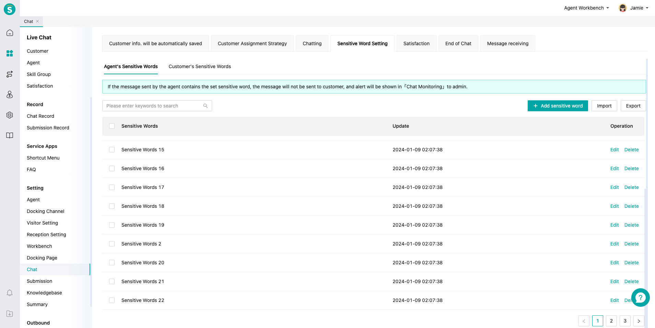
Task: Open Chat Record in sidebar
Action: pyautogui.click(x=40, y=116)
